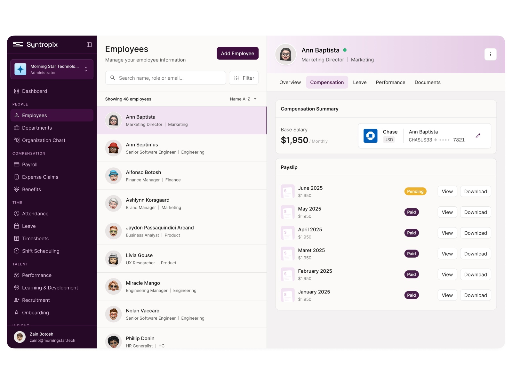Click the Add Employee button
Image resolution: width=512 pixels, height=384 pixels.
click(237, 53)
